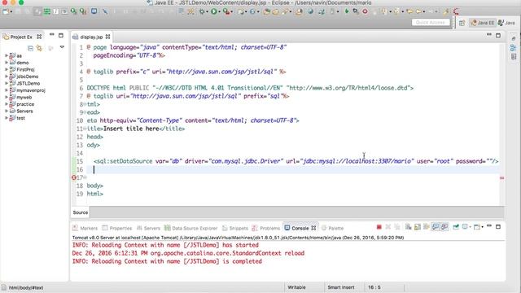Select the test project in tree
The width and height of the screenshot is (521, 293).
(20, 118)
